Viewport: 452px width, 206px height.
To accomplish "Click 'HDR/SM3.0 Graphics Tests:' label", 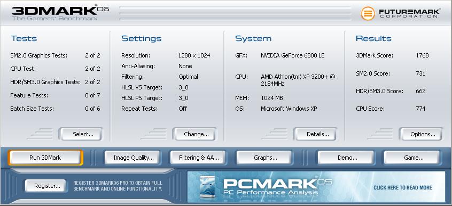I will coord(45,82).
